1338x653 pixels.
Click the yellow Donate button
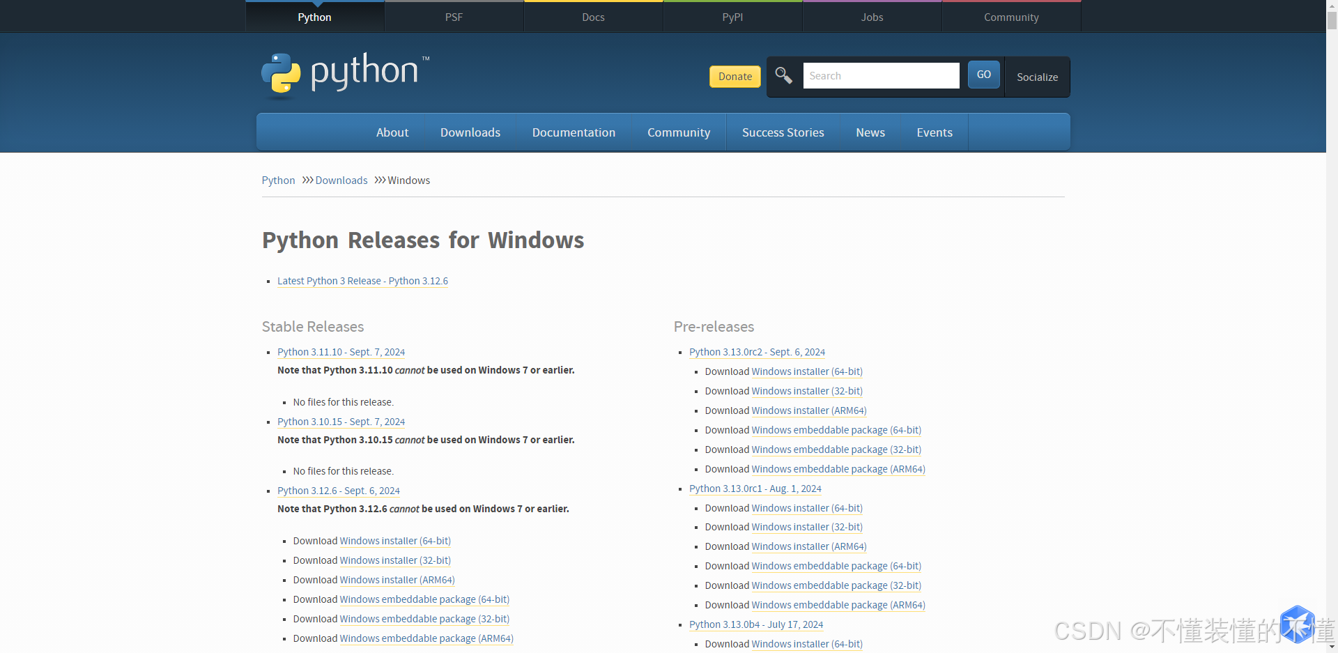click(735, 77)
